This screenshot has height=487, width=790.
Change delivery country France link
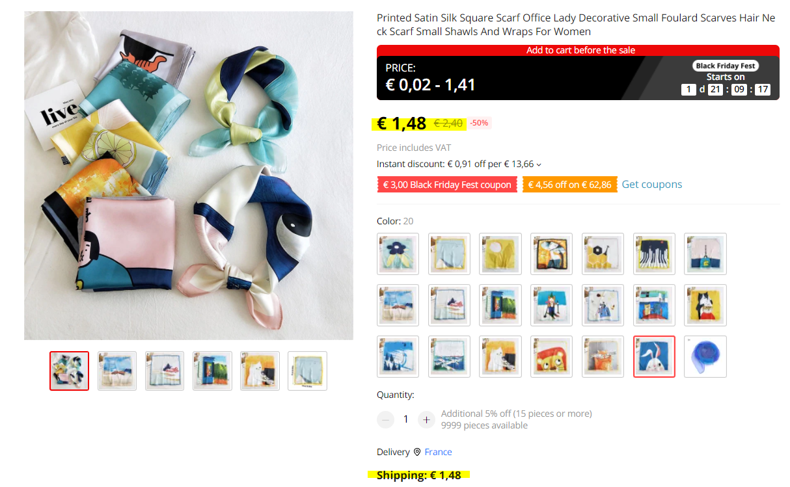(438, 452)
